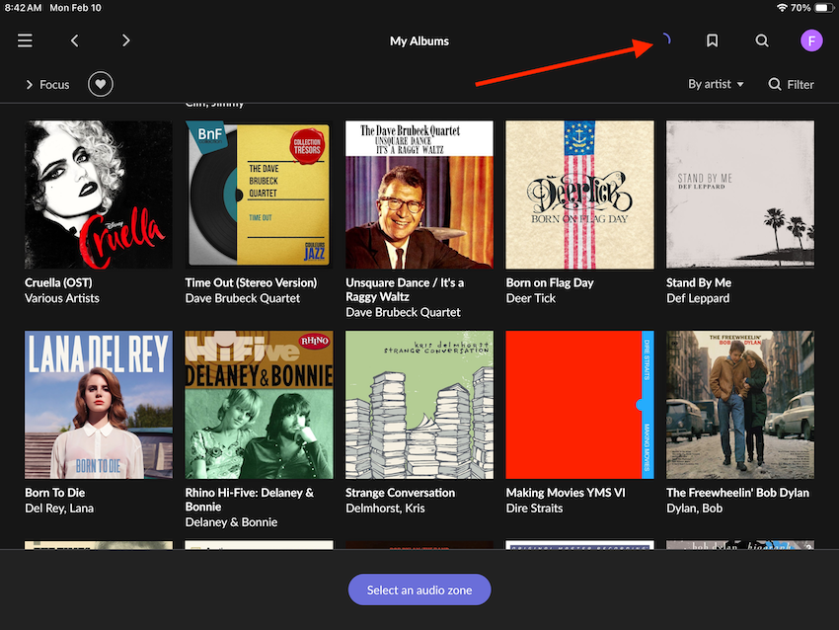Click the Born on Flag Day title
This screenshot has height=630, width=839.
point(550,282)
